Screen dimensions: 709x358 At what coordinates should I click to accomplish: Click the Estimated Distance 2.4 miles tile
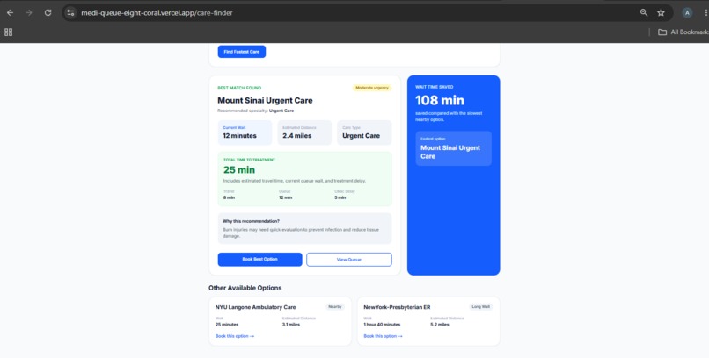click(304, 132)
